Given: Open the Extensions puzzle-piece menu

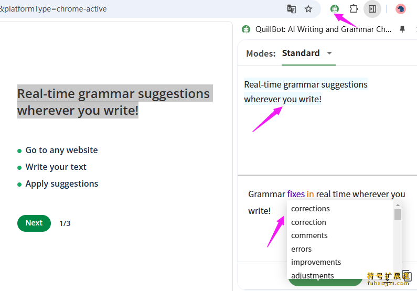Looking at the screenshot, I should (x=354, y=9).
